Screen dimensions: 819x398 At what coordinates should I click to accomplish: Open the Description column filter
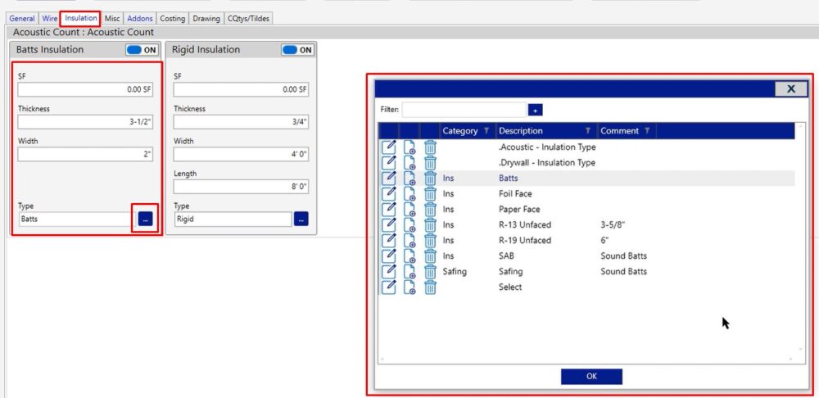click(588, 131)
